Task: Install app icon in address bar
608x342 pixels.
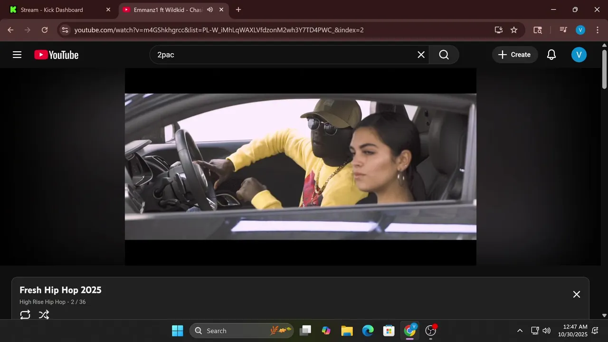Action: 498,30
